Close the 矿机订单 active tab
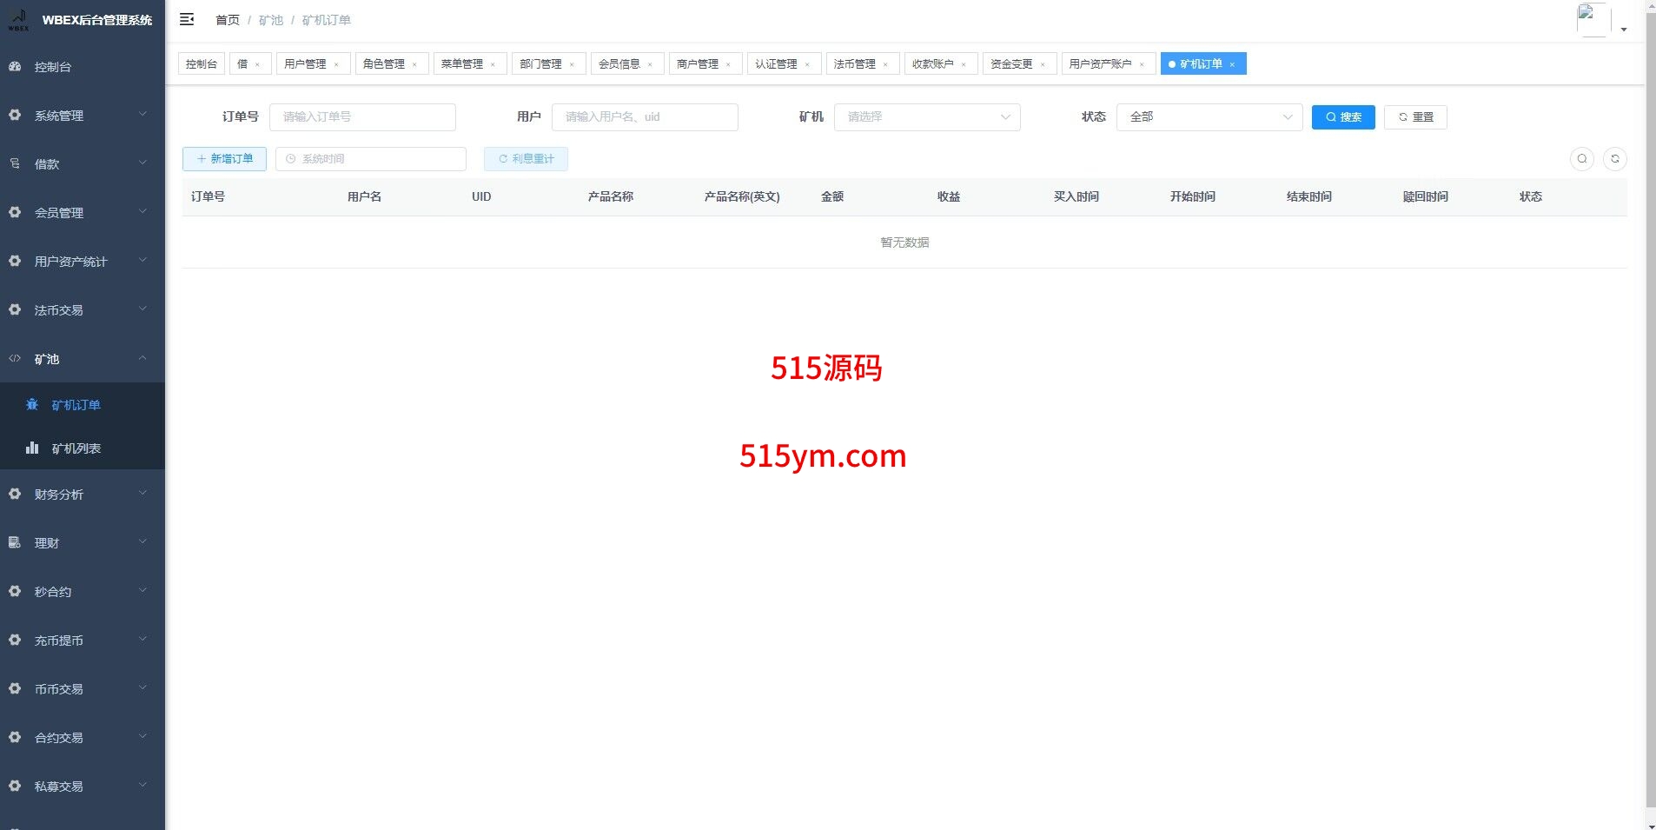Viewport: 1656px width, 830px height. [1232, 64]
